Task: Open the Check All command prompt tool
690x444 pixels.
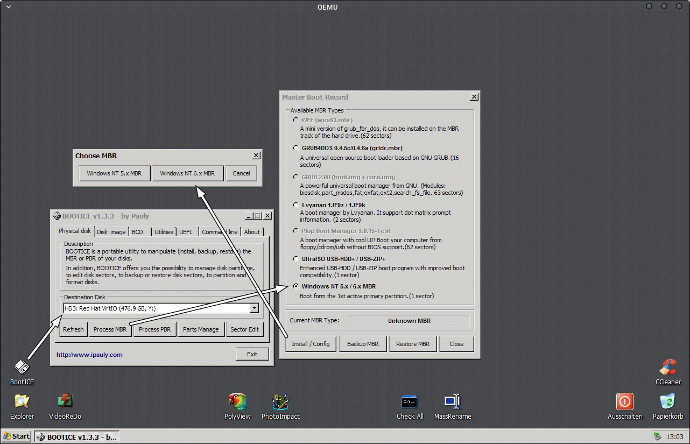Action: pyautogui.click(x=410, y=402)
